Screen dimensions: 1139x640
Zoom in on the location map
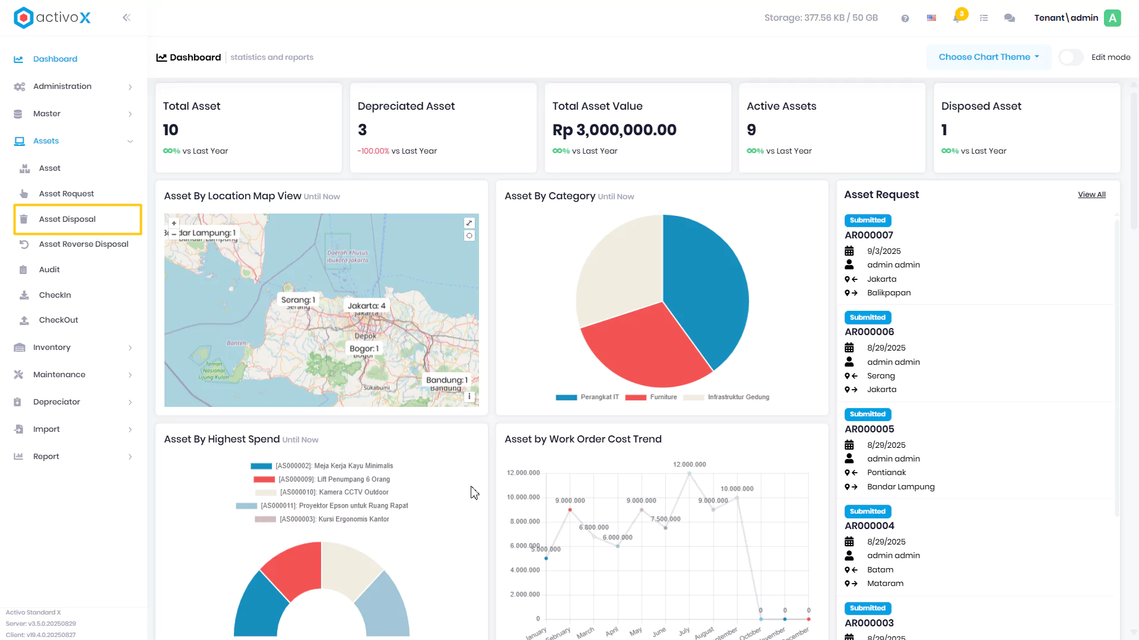174,224
